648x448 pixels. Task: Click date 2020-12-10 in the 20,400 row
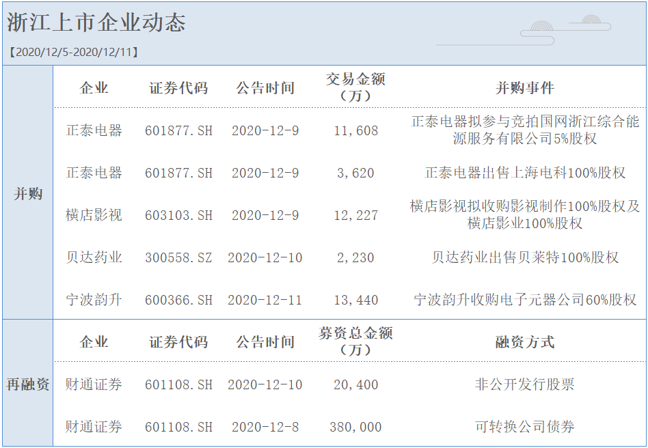[265, 384]
